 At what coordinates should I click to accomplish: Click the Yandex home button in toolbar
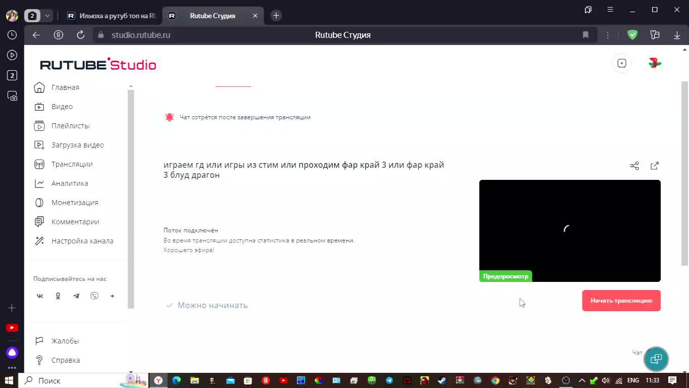click(58, 35)
